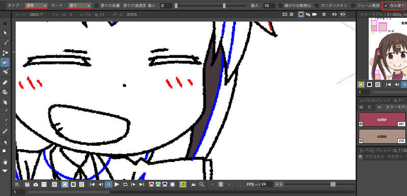Image resolution: width=407 pixels, height=196 pixels.
Task: Click the locator magnifier icon in viewer bar
Action: (201, 184)
